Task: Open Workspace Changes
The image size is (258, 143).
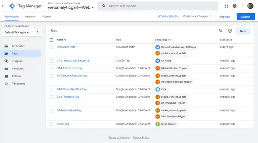Action: pyautogui.click(x=197, y=17)
